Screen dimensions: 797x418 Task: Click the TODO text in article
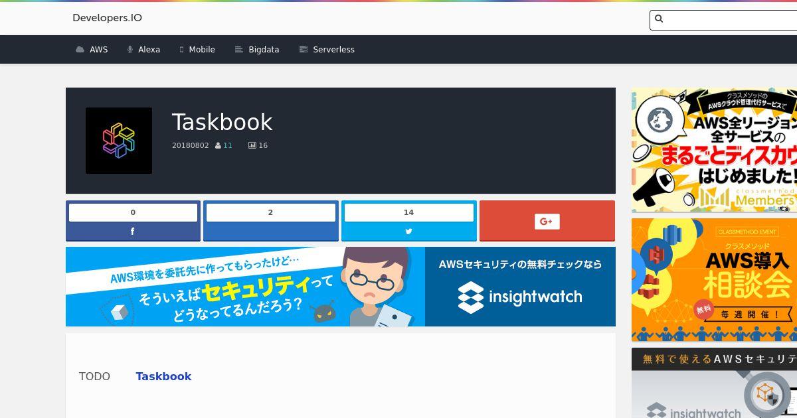click(94, 376)
